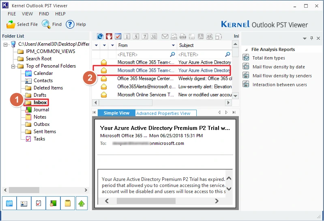Click the Internet Explorer icon in list toolbar
The height and width of the screenshot is (221, 324).
(x=100, y=36)
